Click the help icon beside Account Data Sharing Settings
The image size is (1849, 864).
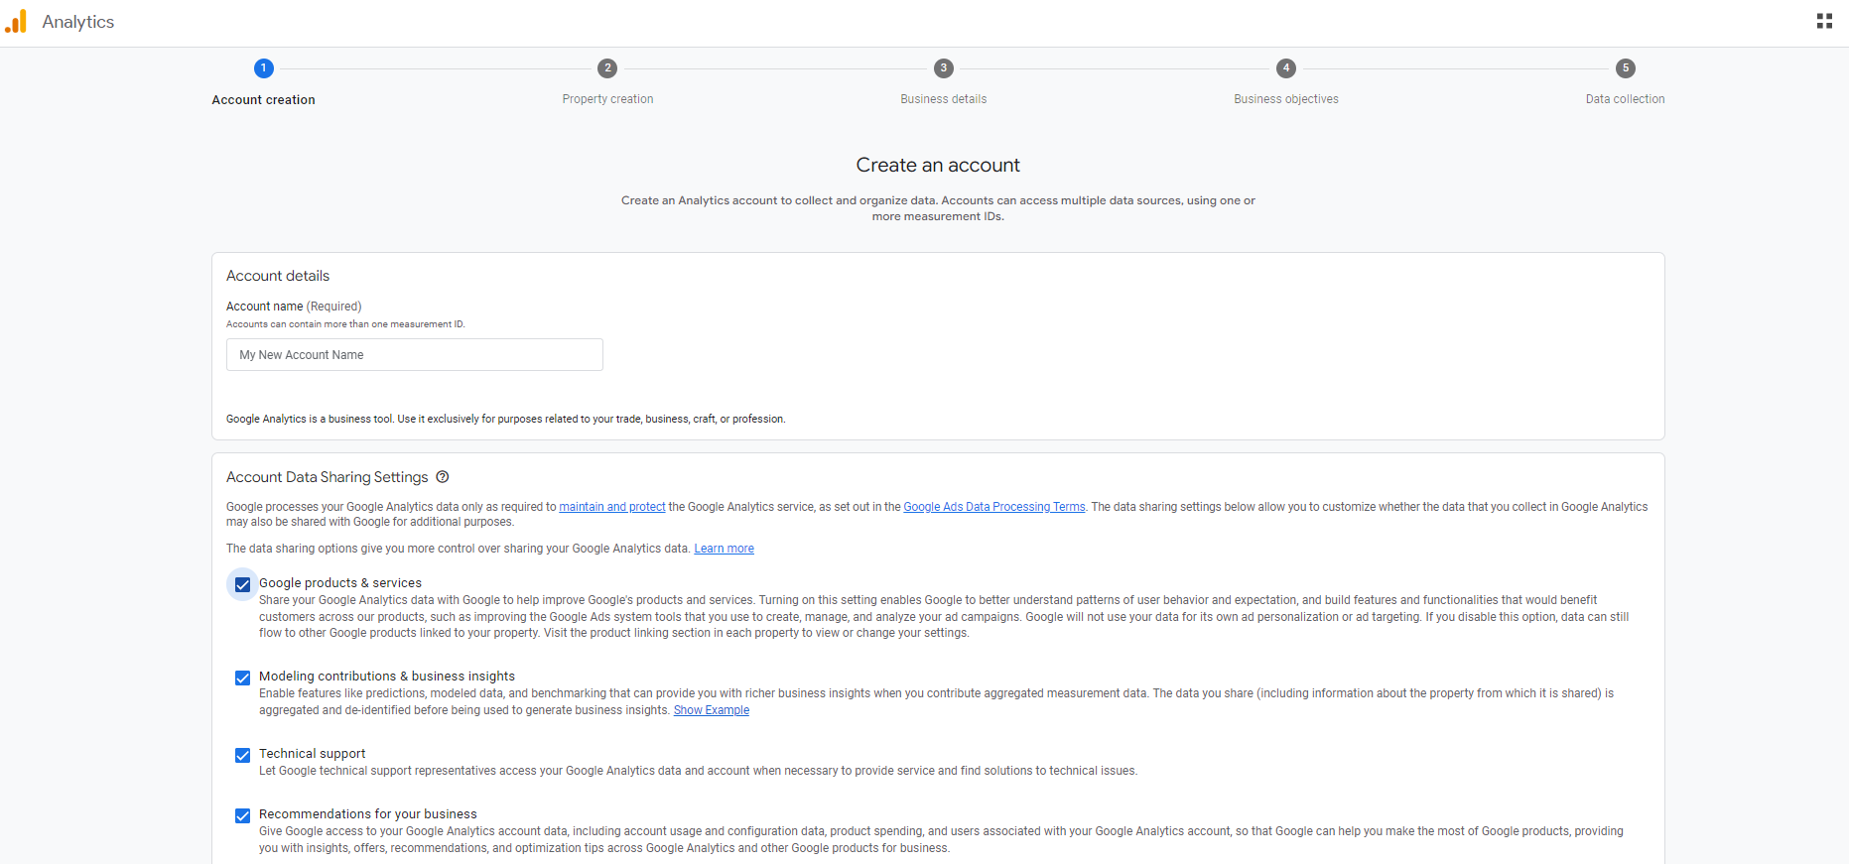pyautogui.click(x=443, y=477)
